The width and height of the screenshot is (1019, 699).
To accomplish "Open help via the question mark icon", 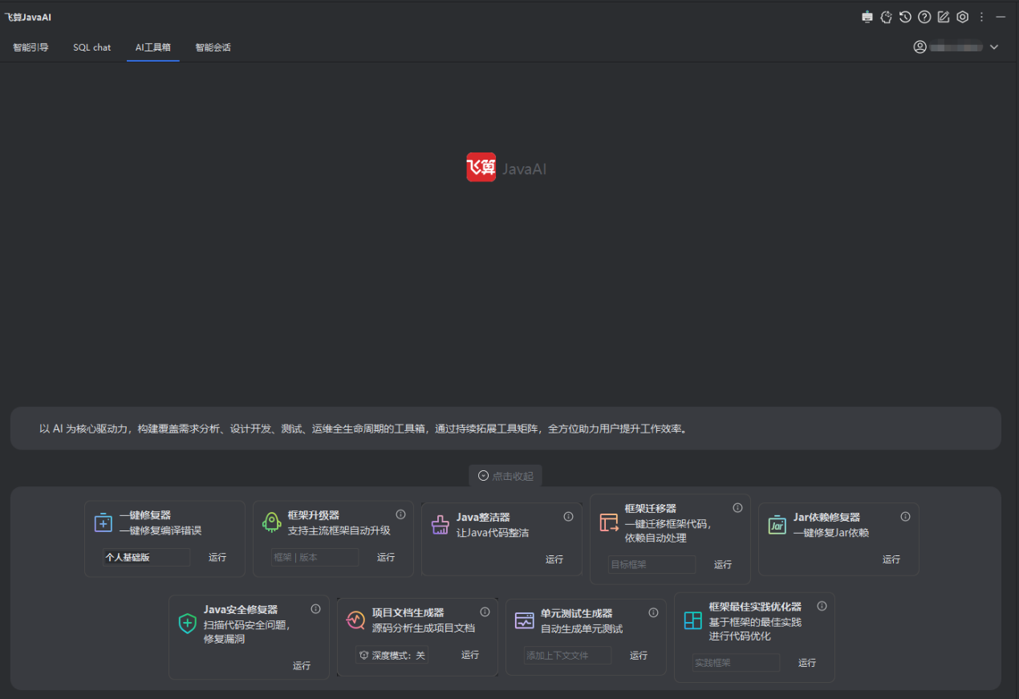I will click(924, 17).
